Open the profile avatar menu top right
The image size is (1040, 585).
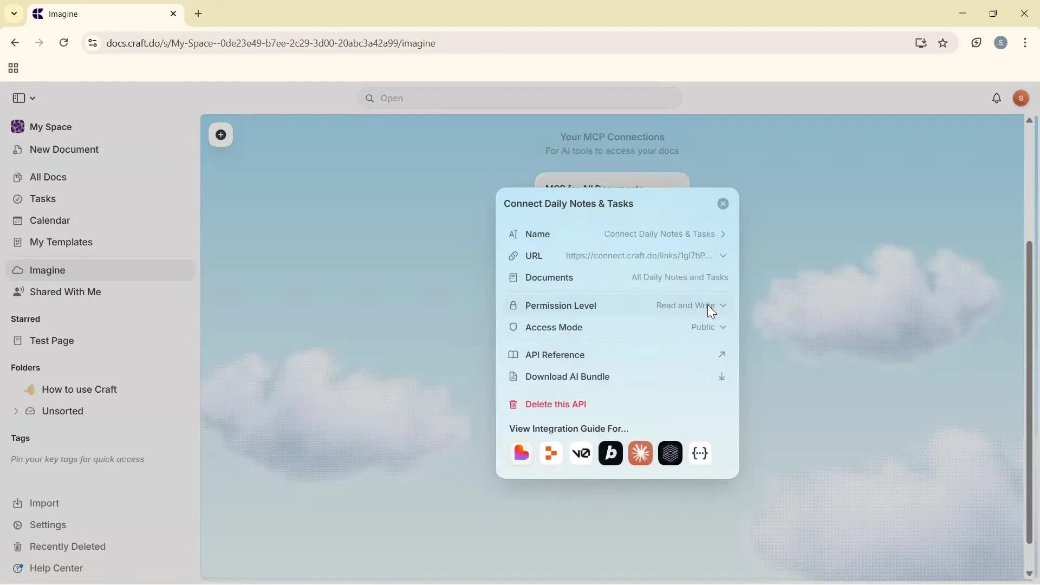coord(1020,98)
